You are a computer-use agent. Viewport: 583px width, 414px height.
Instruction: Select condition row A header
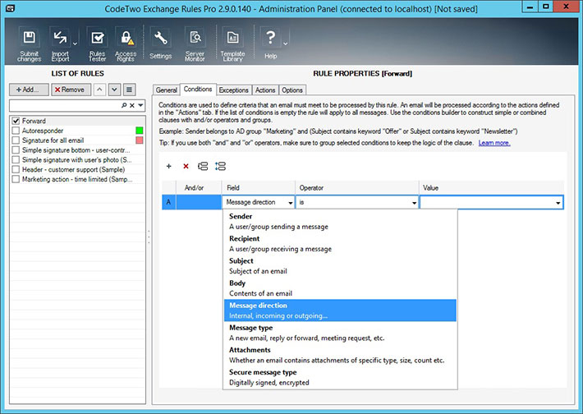pos(169,202)
